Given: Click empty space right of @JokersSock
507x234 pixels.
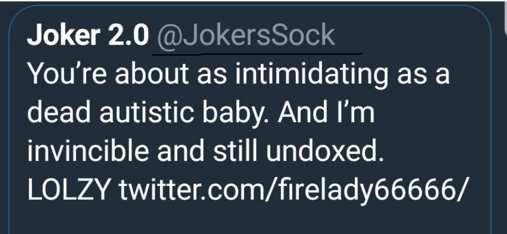Looking at the screenshot, I should 410,36.
